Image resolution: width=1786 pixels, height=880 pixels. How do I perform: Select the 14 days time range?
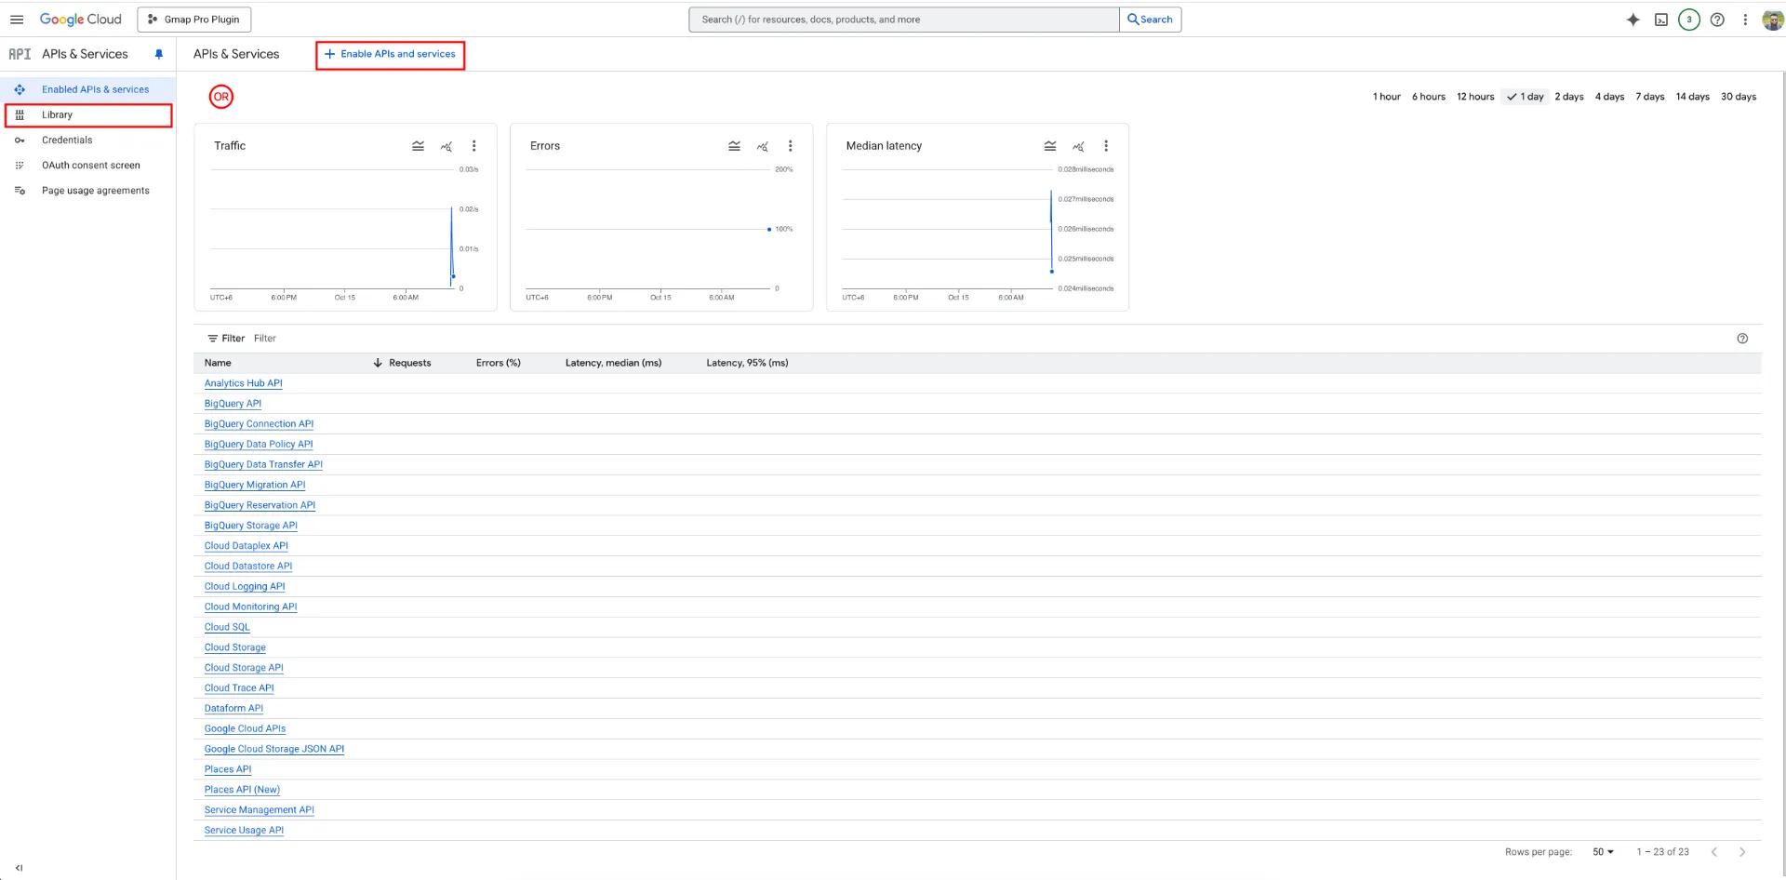point(1693,97)
